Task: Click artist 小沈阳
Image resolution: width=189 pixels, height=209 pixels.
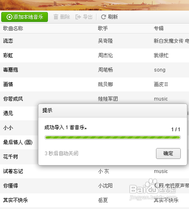Action: [105, 186]
